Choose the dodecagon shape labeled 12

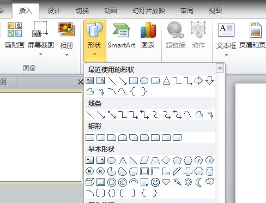coord(100,171)
